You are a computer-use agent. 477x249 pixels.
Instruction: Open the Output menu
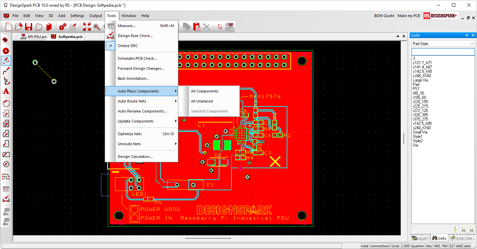[x=96, y=16]
